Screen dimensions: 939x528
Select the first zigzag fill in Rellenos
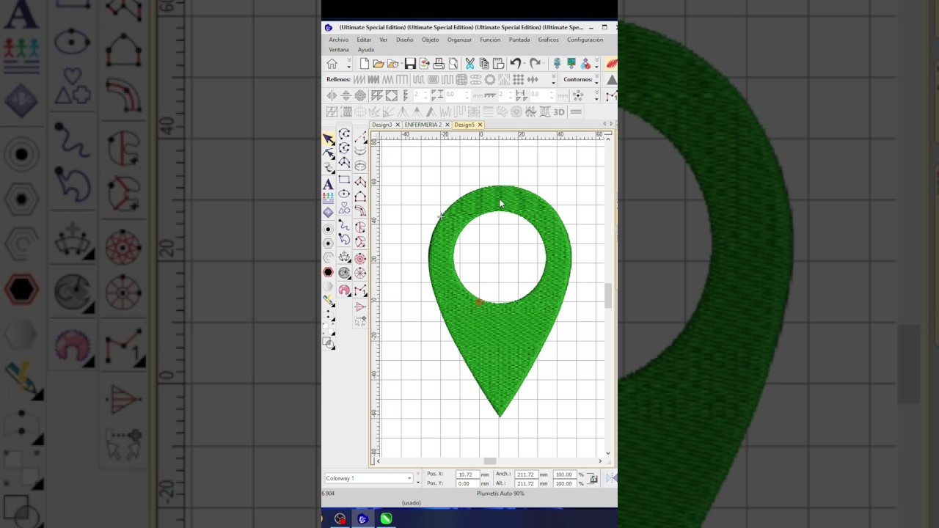pos(359,79)
